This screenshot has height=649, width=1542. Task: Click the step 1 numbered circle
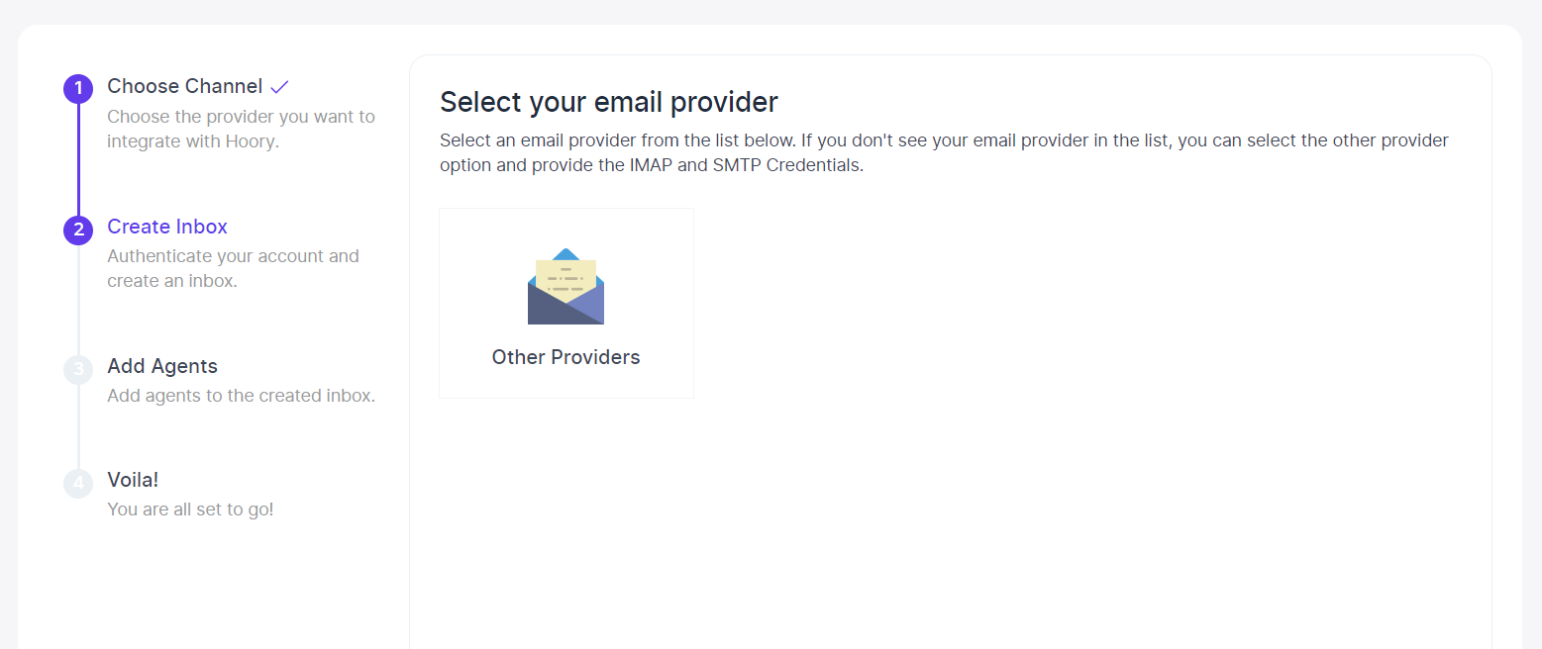[78, 89]
